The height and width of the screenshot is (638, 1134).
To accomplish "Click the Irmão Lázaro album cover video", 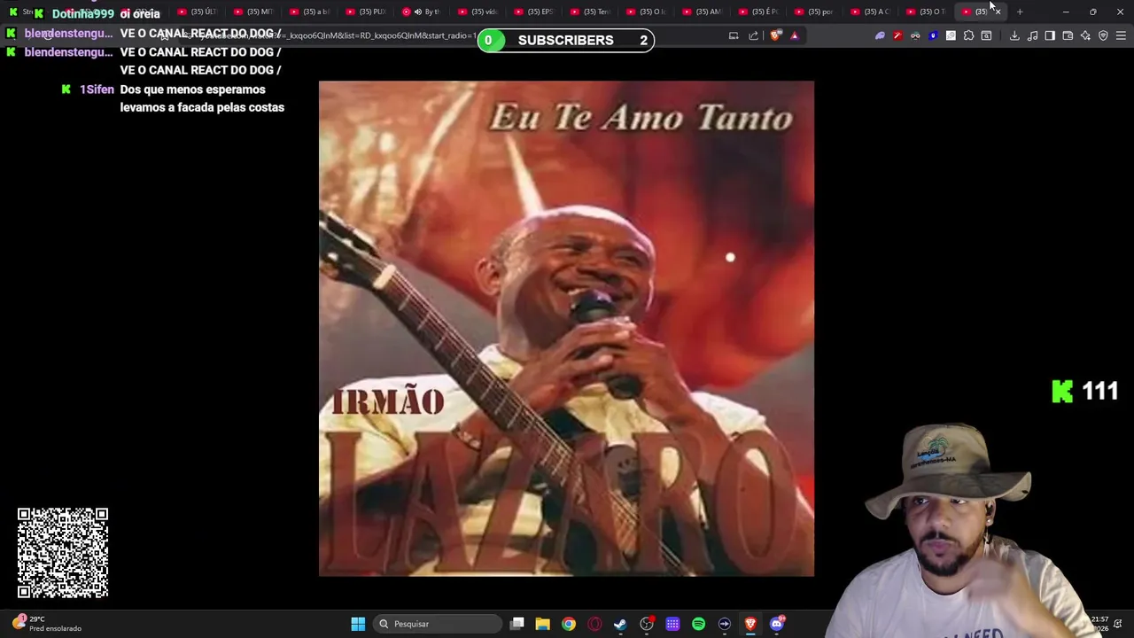I will [566, 329].
